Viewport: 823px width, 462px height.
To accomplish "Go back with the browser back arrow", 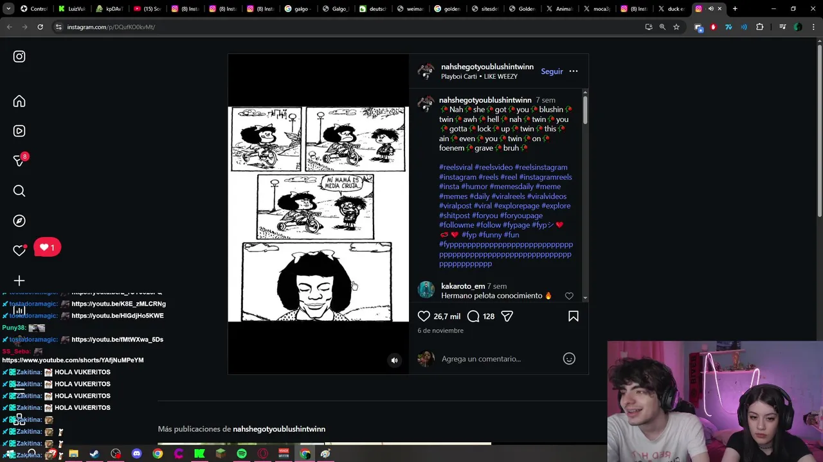I will (9, 27).
